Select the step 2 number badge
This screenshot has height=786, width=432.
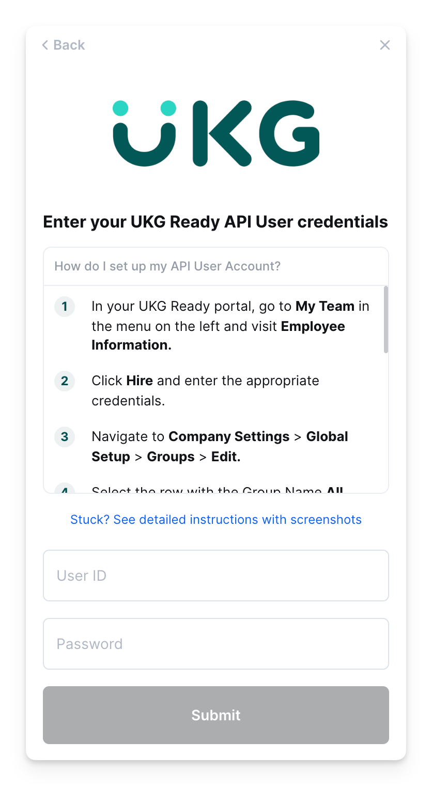click(x=65, y=381)
